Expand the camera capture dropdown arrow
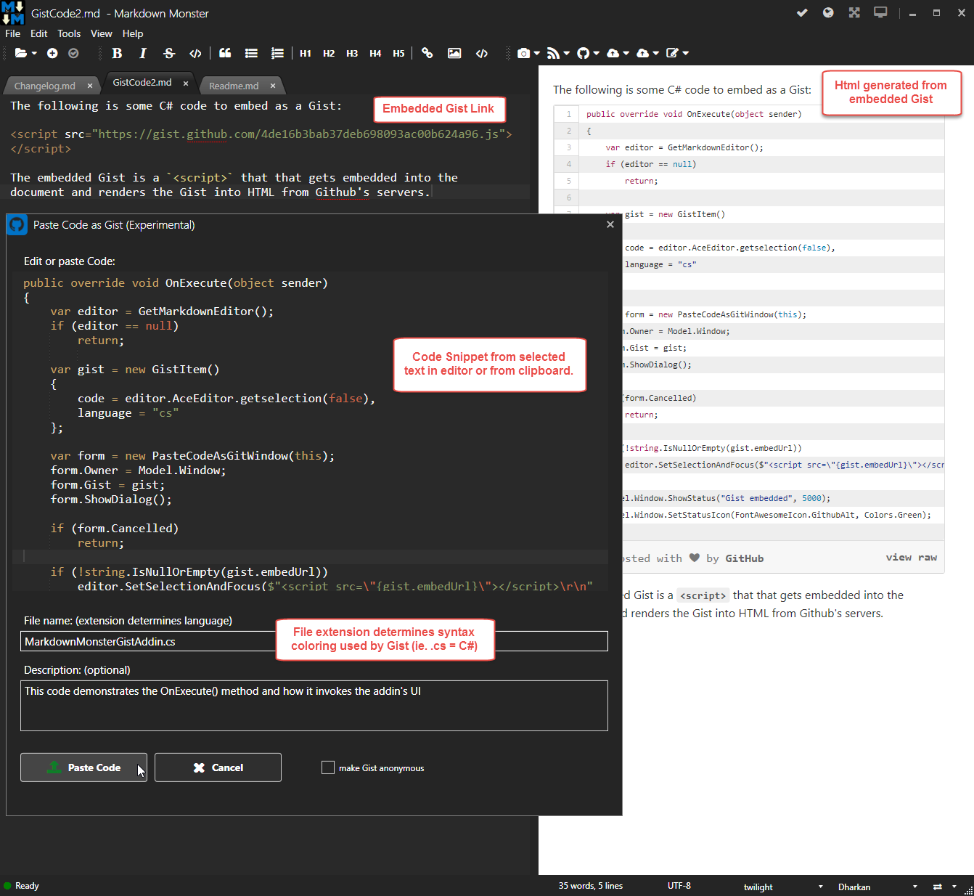 tap(537, 53)
